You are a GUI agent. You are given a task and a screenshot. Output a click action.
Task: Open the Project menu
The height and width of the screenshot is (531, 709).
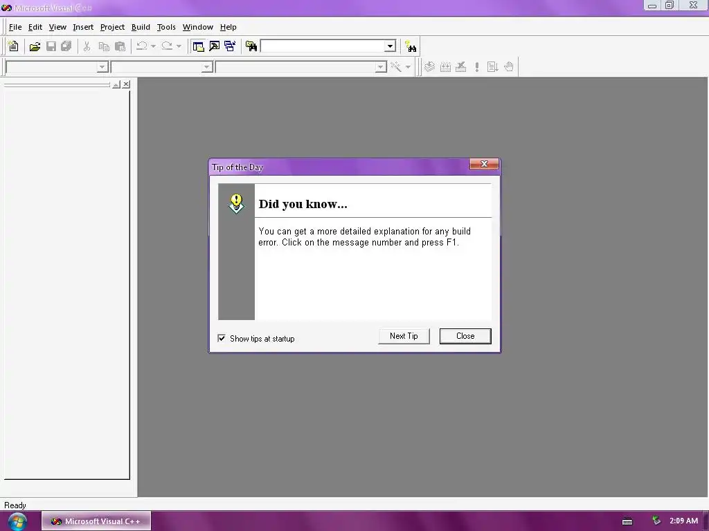pos(112,27)
